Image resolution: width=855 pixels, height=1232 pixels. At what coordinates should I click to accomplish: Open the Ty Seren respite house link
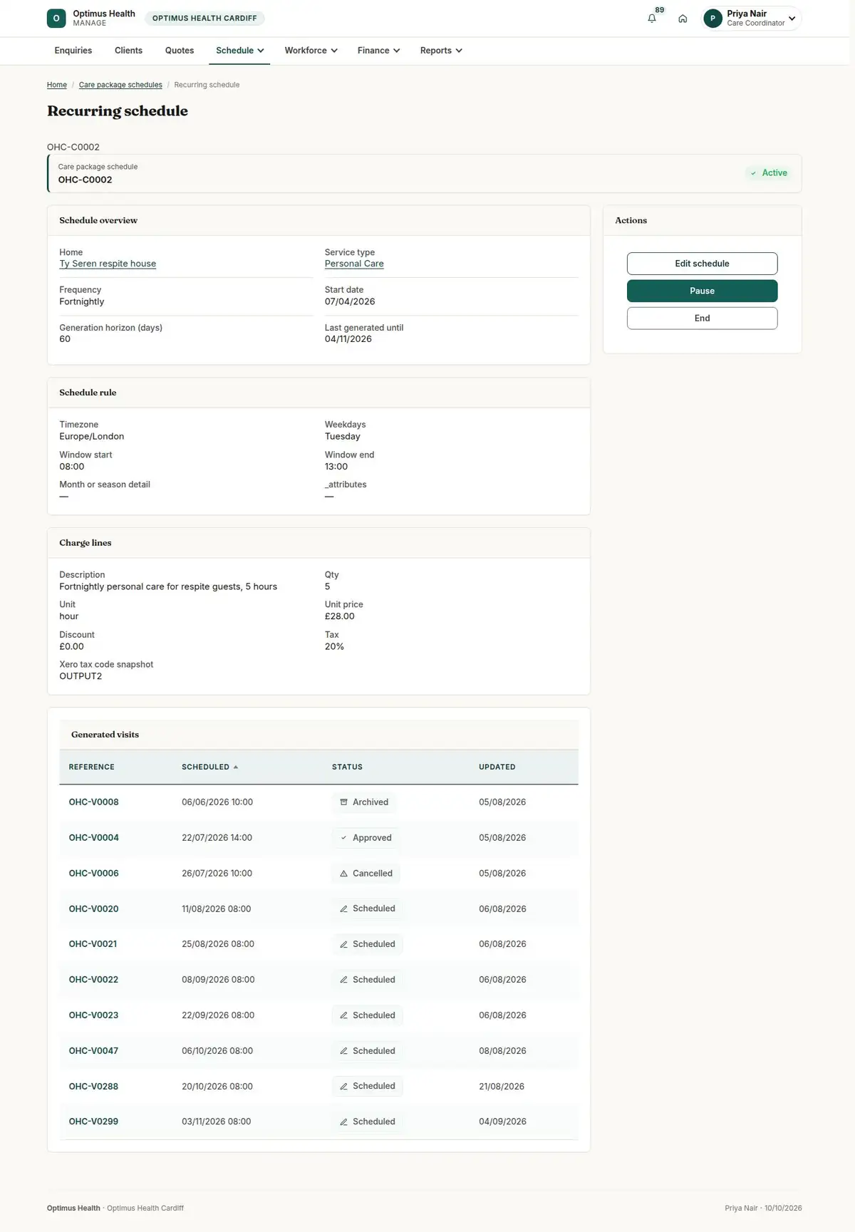coord(108,264)
